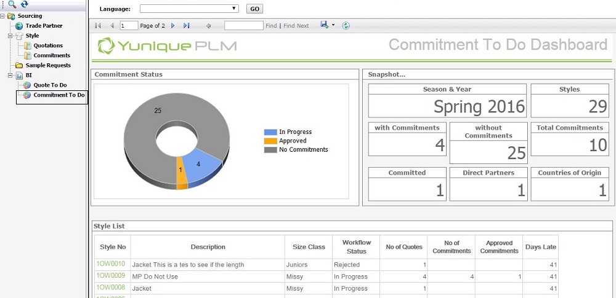Image resolution: width=616 pixels, height=298 pixels.
Task: Click the Approved orange donut slice
Action: [181, 170]
